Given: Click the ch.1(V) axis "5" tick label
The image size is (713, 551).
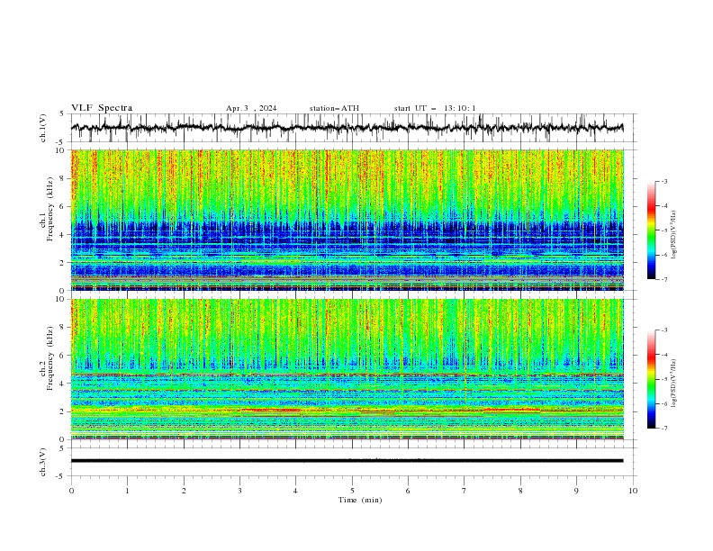Looking at the screenshot, I should [x=62, y=114].
